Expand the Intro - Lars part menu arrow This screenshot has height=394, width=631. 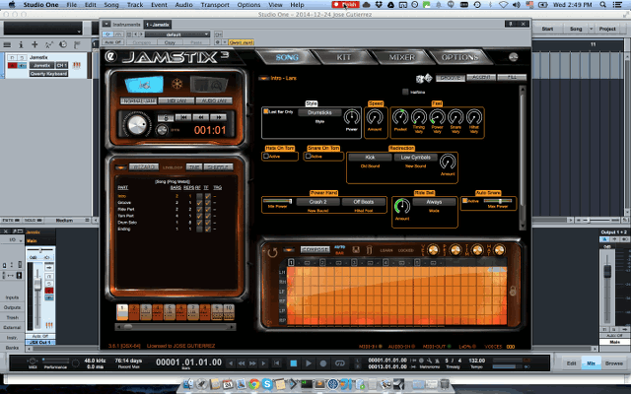263,79
